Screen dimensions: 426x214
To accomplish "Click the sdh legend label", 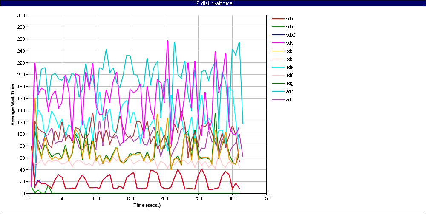I will [289, 91].
